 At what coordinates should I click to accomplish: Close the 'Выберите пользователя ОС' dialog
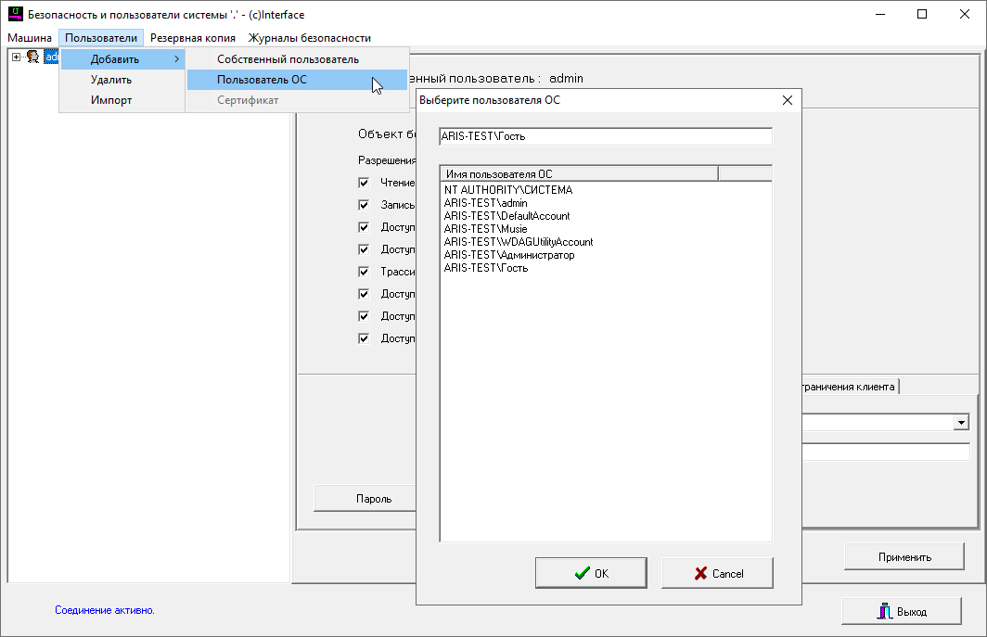point(788,100)
